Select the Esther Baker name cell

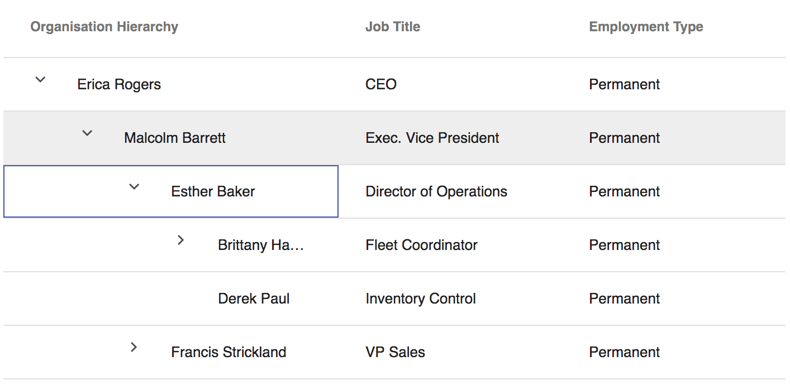(213, 191)
